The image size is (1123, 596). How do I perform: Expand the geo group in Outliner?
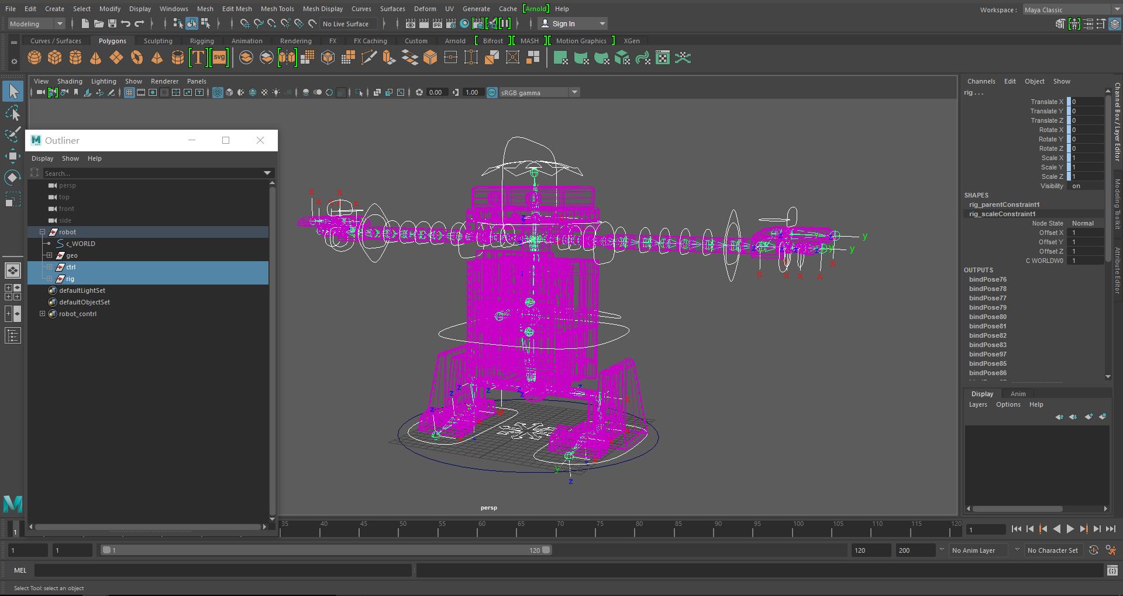[x=50, y=255]
